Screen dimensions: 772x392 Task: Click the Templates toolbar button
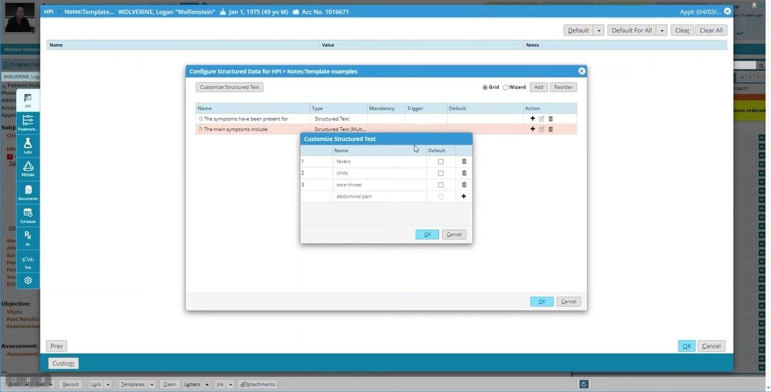click(133, 384)
